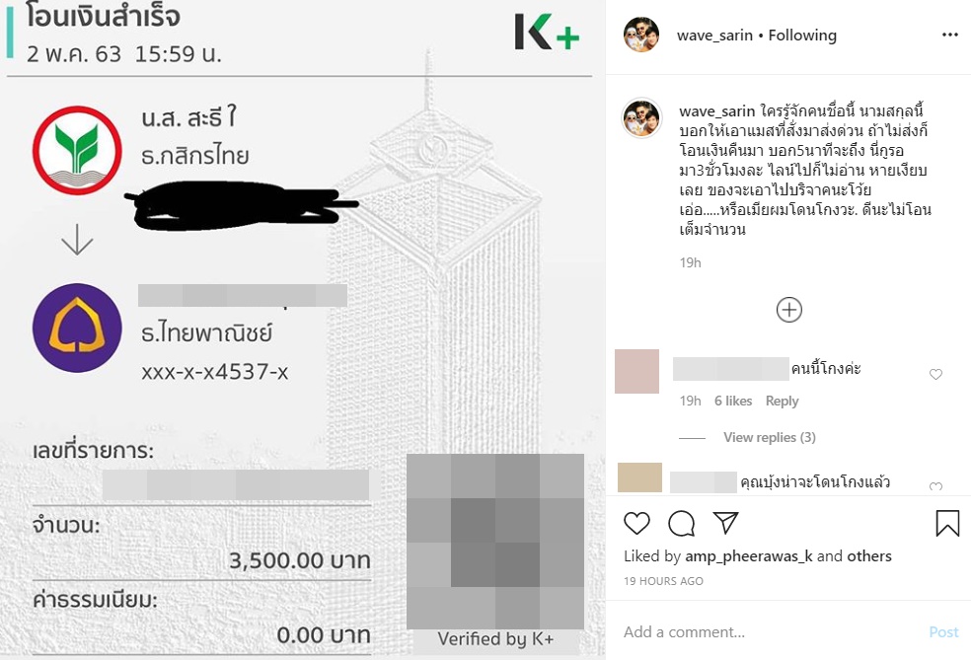
Task: Submit the comment with Post
Action: (943, 631)
